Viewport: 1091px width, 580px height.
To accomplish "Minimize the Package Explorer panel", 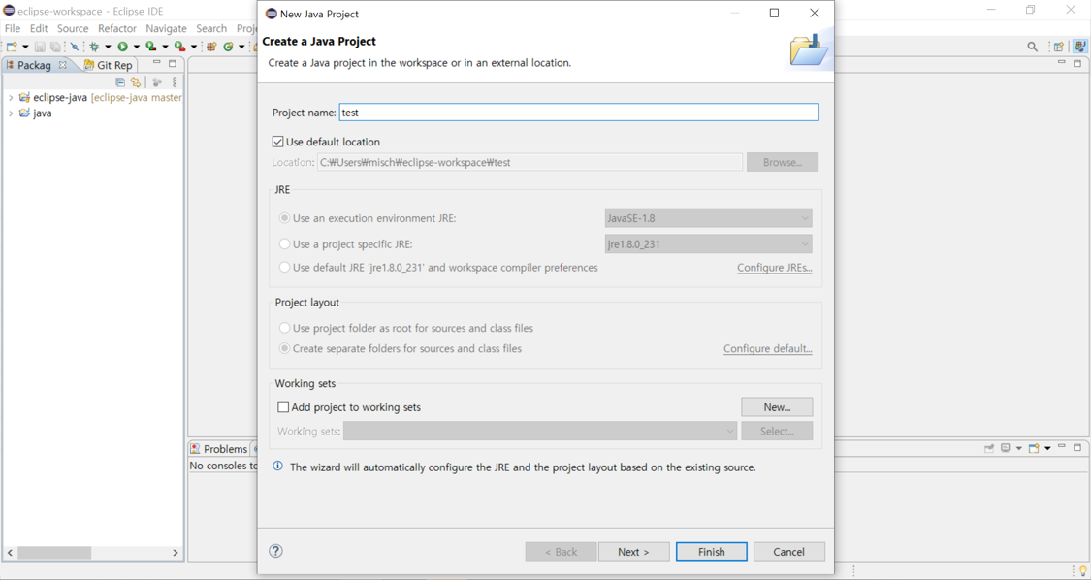I will [x=156, y=62].
